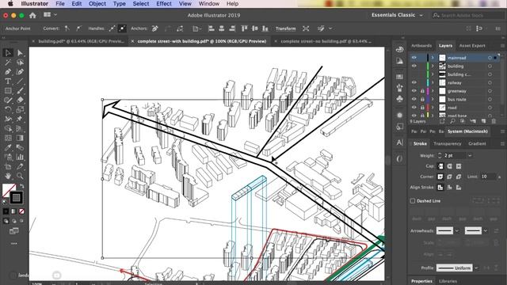Select the Hand tool
Image resolution: width=507 pixels, height=285 pixels.
(8, 176)
